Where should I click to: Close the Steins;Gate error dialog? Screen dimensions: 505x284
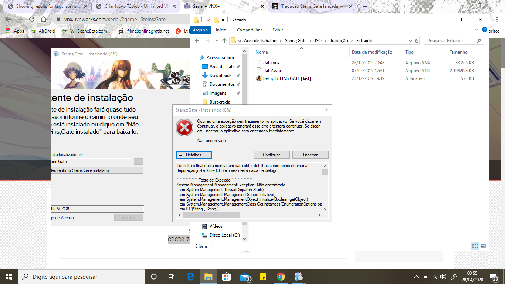point(326,110)
